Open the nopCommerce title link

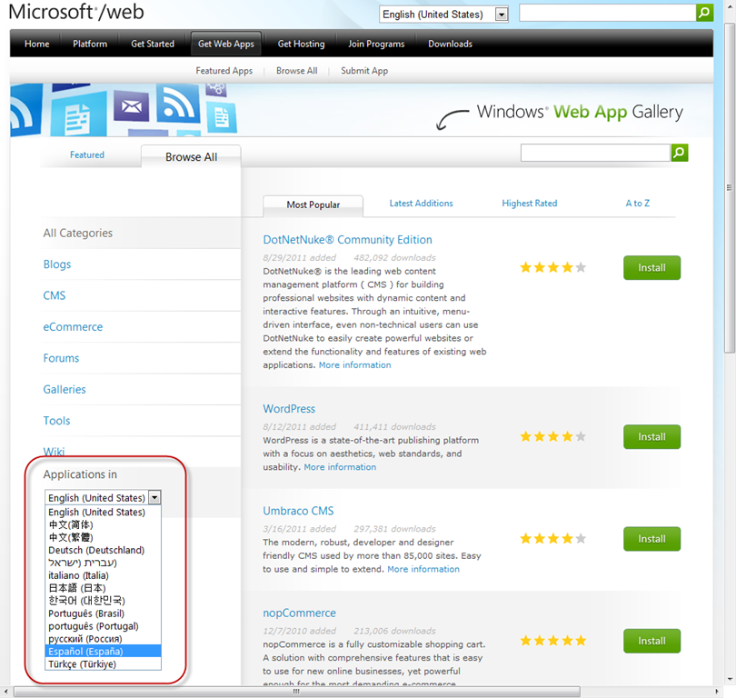pyautogui.click(x=300, y=613)
